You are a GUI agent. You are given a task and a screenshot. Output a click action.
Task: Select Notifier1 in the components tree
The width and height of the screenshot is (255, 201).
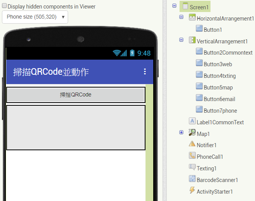click(207, 145)
